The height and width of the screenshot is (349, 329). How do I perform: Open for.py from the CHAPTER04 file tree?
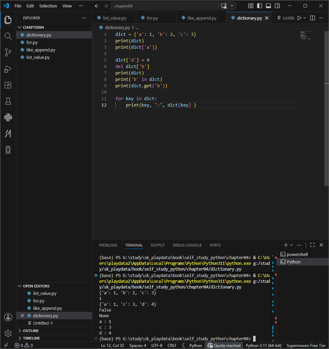(54, 42)
